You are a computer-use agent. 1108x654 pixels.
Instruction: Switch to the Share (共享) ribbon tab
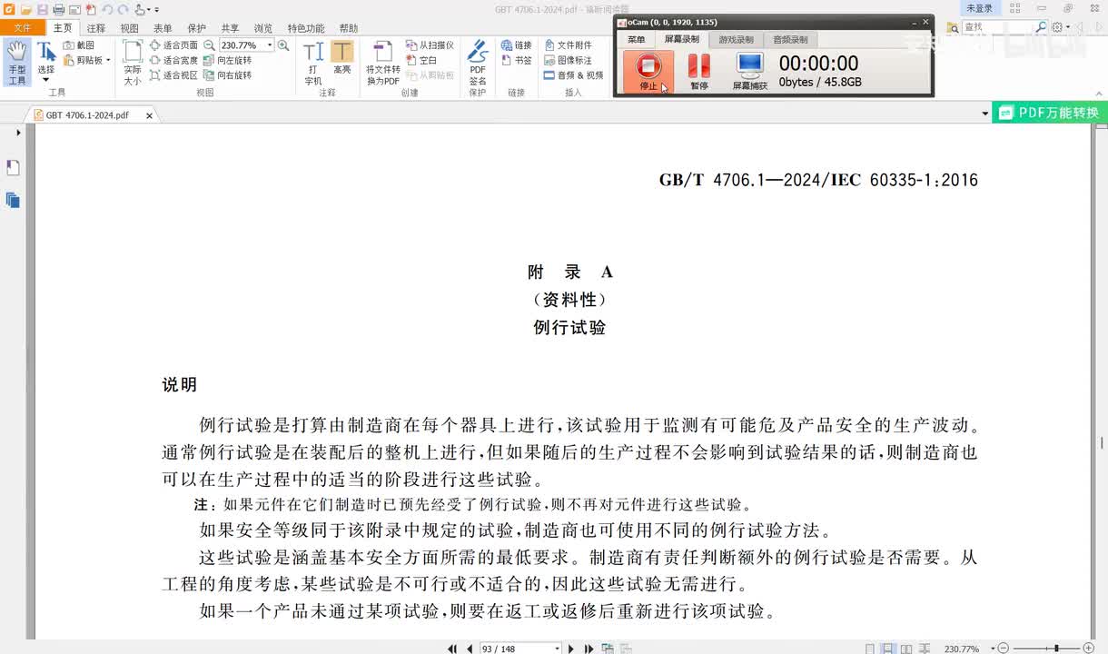pyautogui.click(x=230, y=28)
